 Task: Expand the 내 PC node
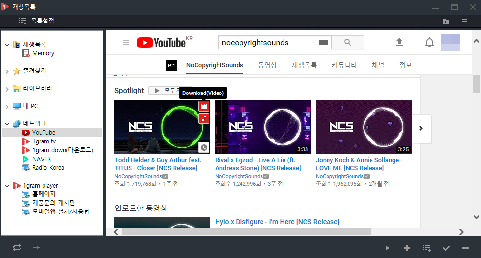click(x=7, y=107)
